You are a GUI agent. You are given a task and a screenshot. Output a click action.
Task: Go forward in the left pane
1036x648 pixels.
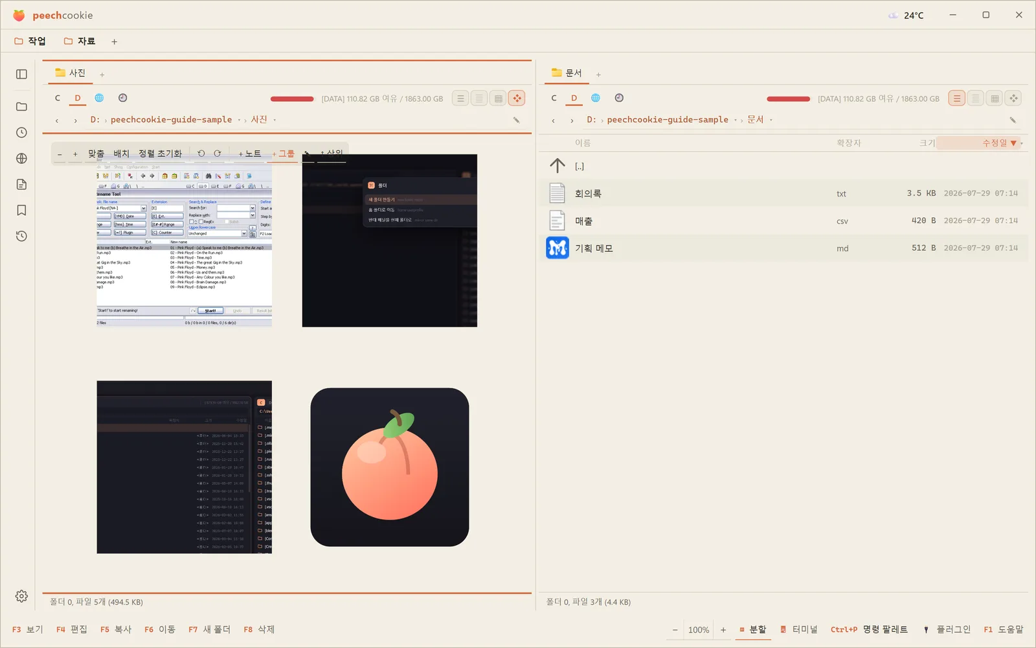coord(75,121)
